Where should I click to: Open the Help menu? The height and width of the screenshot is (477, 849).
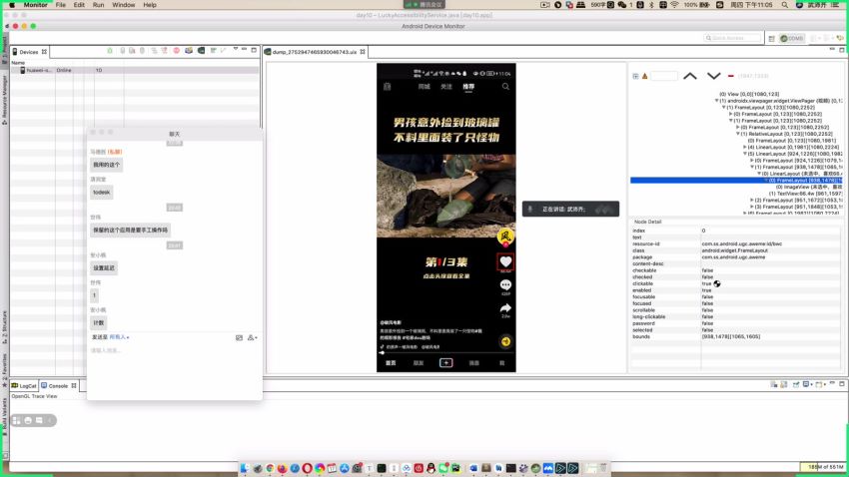pos(150,5)
